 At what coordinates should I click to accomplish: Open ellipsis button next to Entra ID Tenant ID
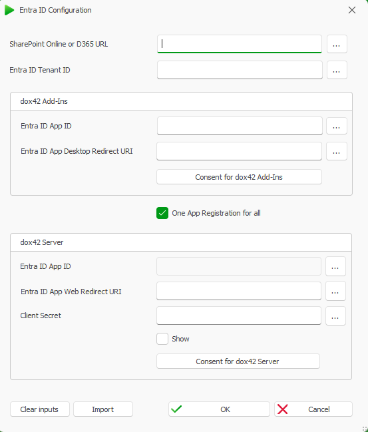337,70
